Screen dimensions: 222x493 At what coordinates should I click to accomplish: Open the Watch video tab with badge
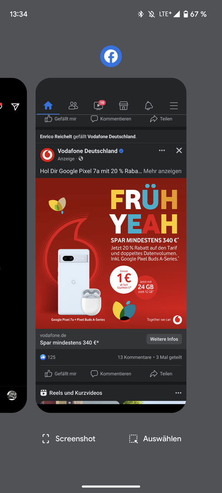99,105
